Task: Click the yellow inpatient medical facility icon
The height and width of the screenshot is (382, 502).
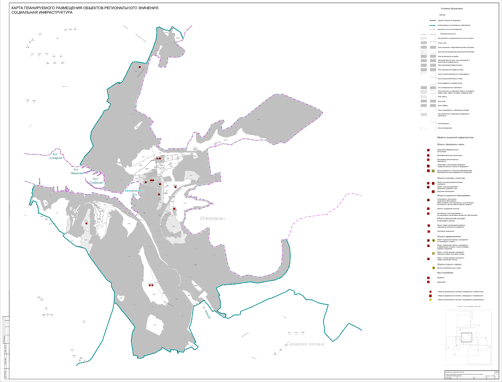Action: [x=433, y=241]
